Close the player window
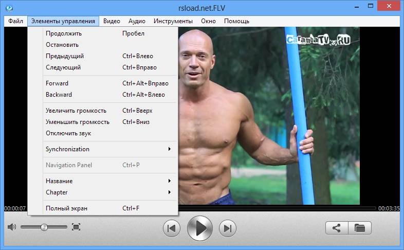404x250 pixels. [x=389, y=6]
